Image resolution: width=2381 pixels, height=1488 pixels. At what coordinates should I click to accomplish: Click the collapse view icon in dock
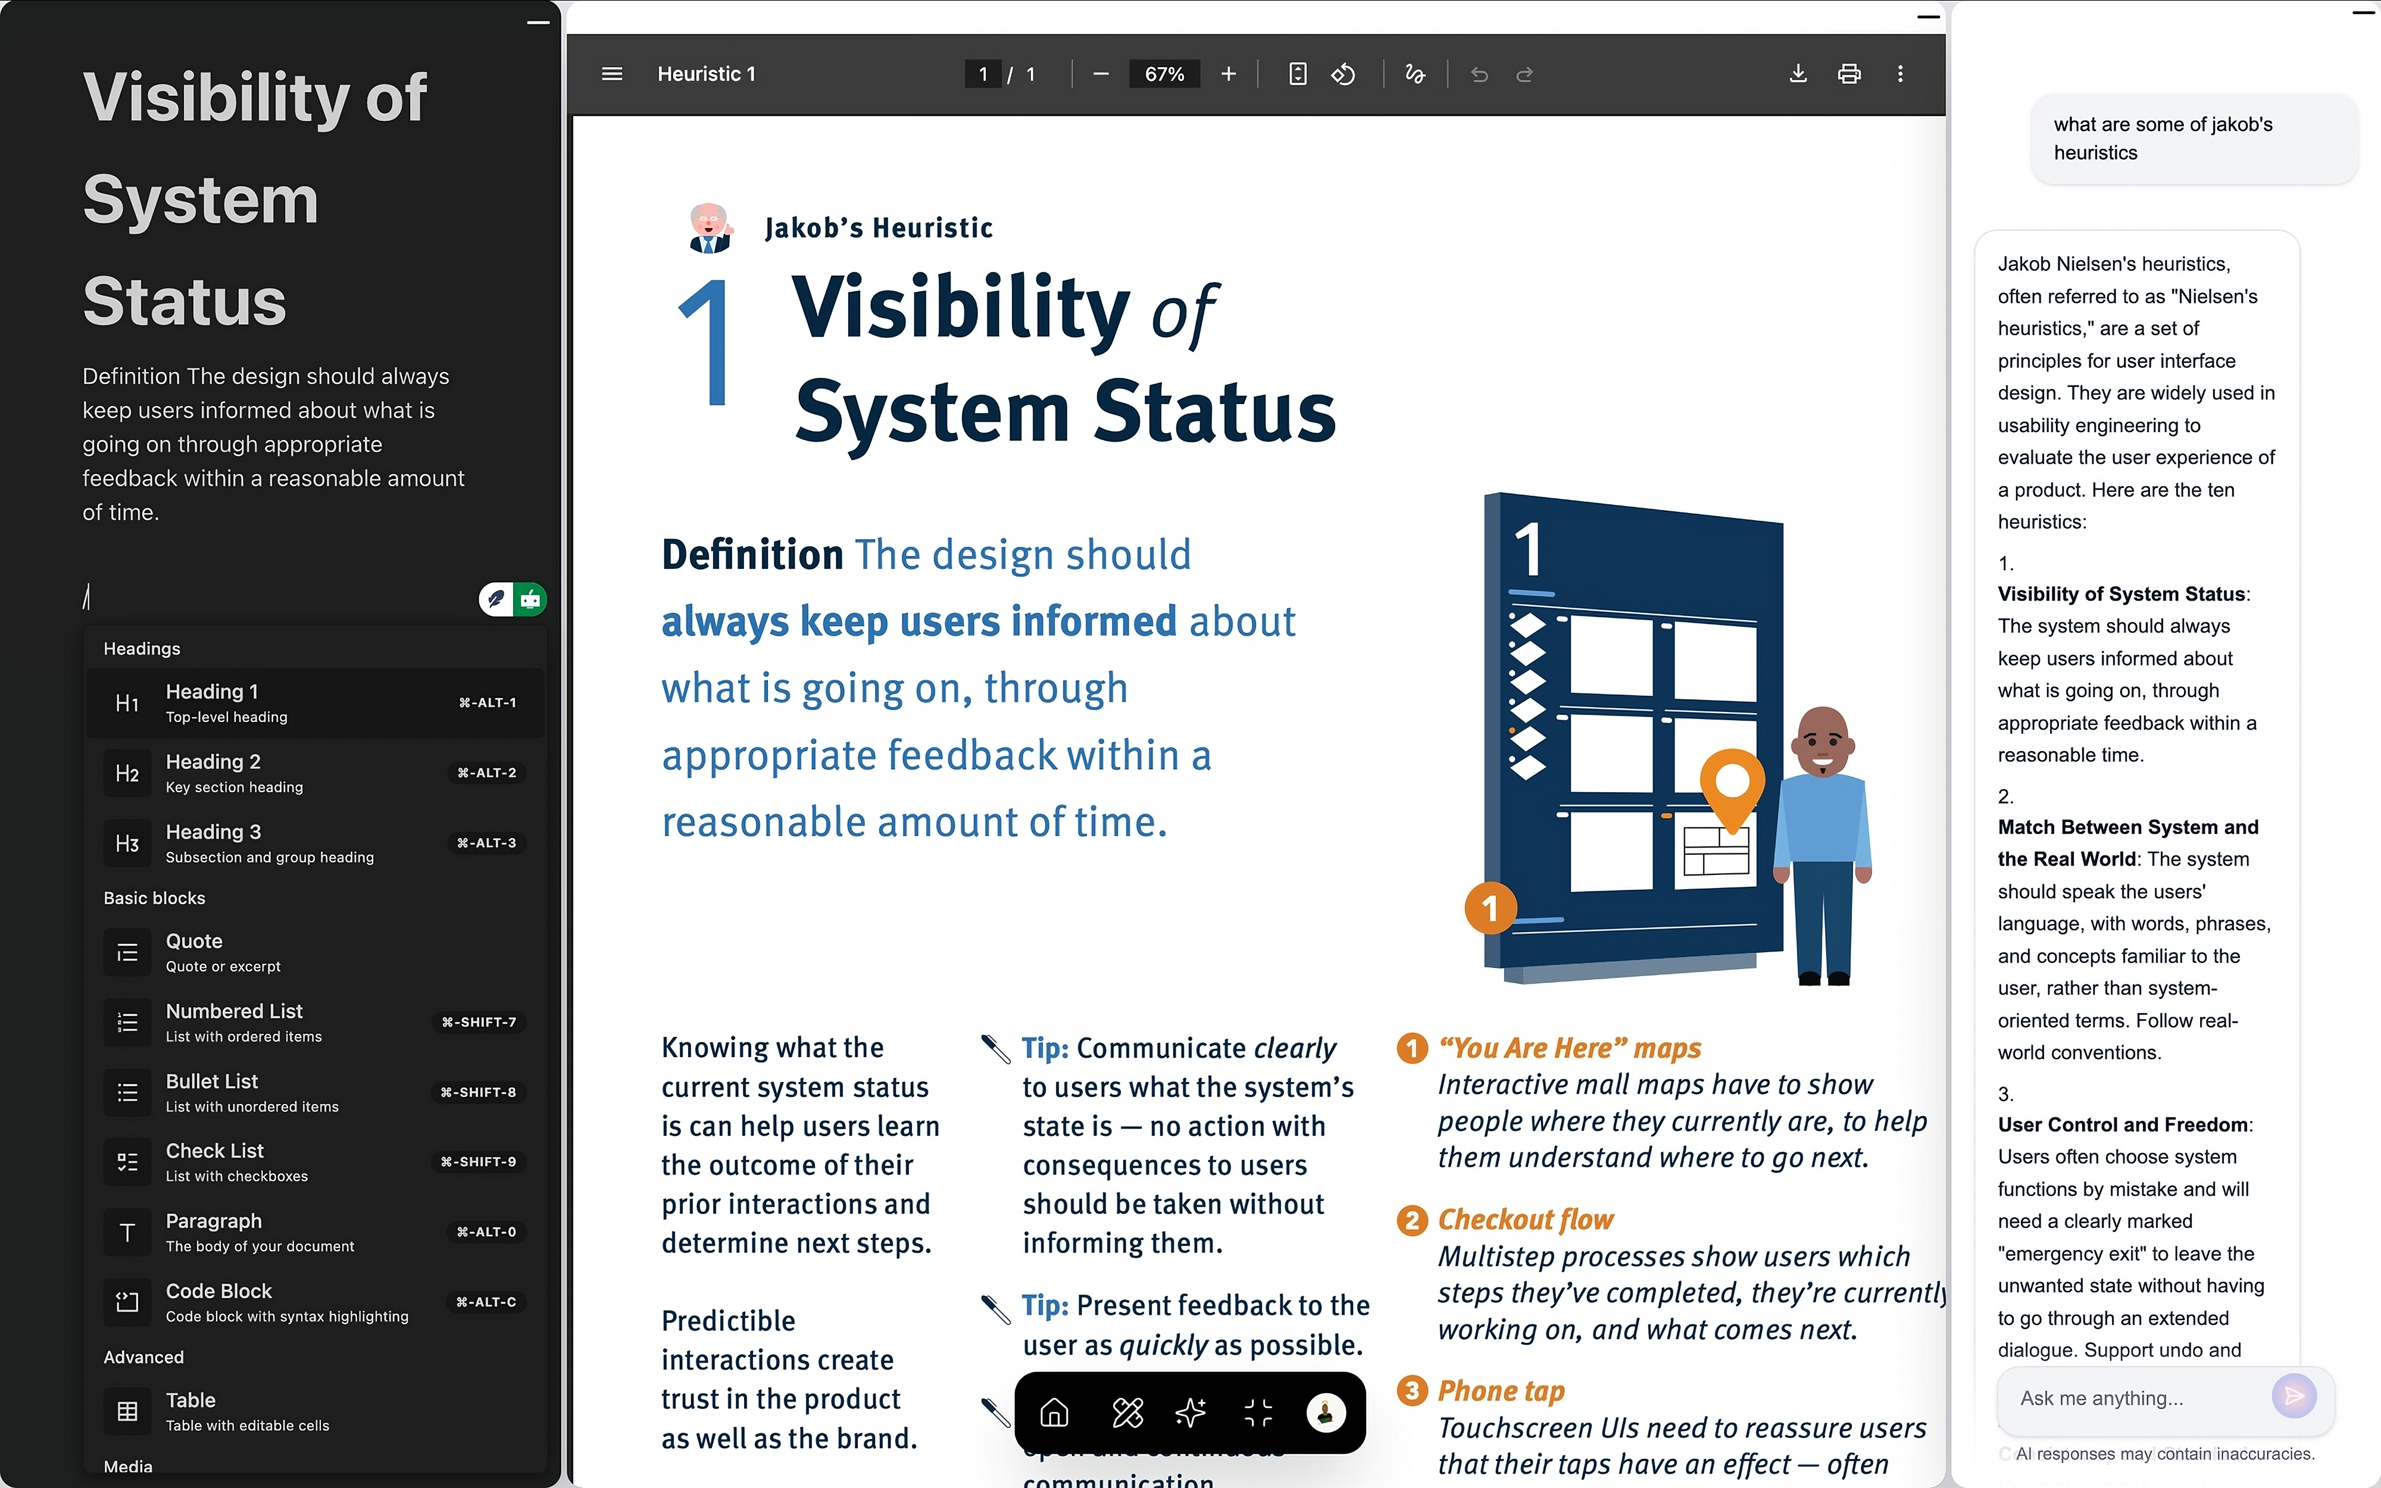[1257, 1413]
